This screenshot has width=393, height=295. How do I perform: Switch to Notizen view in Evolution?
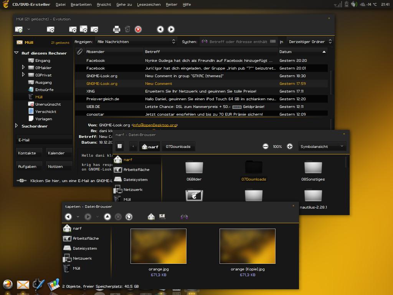(59, 167)
